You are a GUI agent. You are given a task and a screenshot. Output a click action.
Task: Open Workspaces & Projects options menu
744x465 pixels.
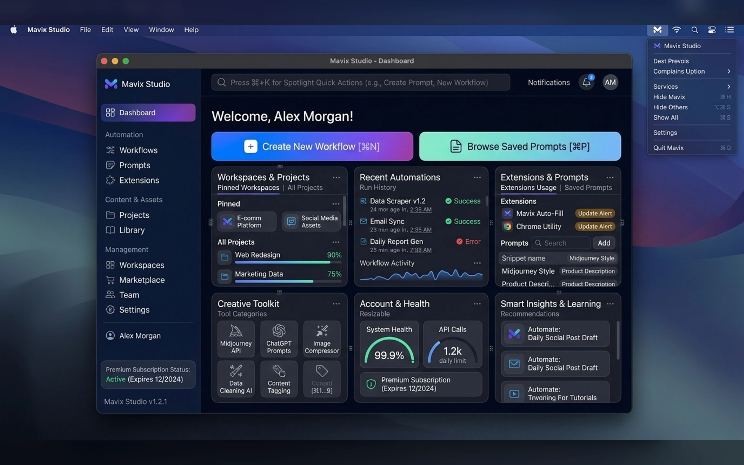(336, 178)
